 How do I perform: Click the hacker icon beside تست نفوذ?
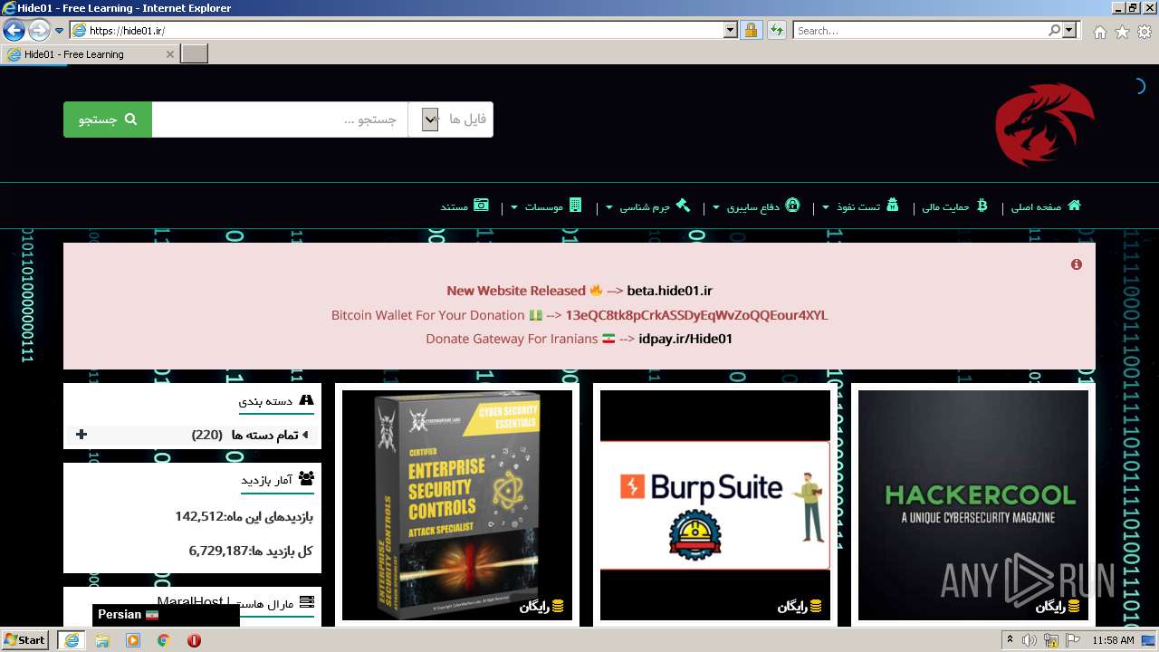tap(893, 206)
